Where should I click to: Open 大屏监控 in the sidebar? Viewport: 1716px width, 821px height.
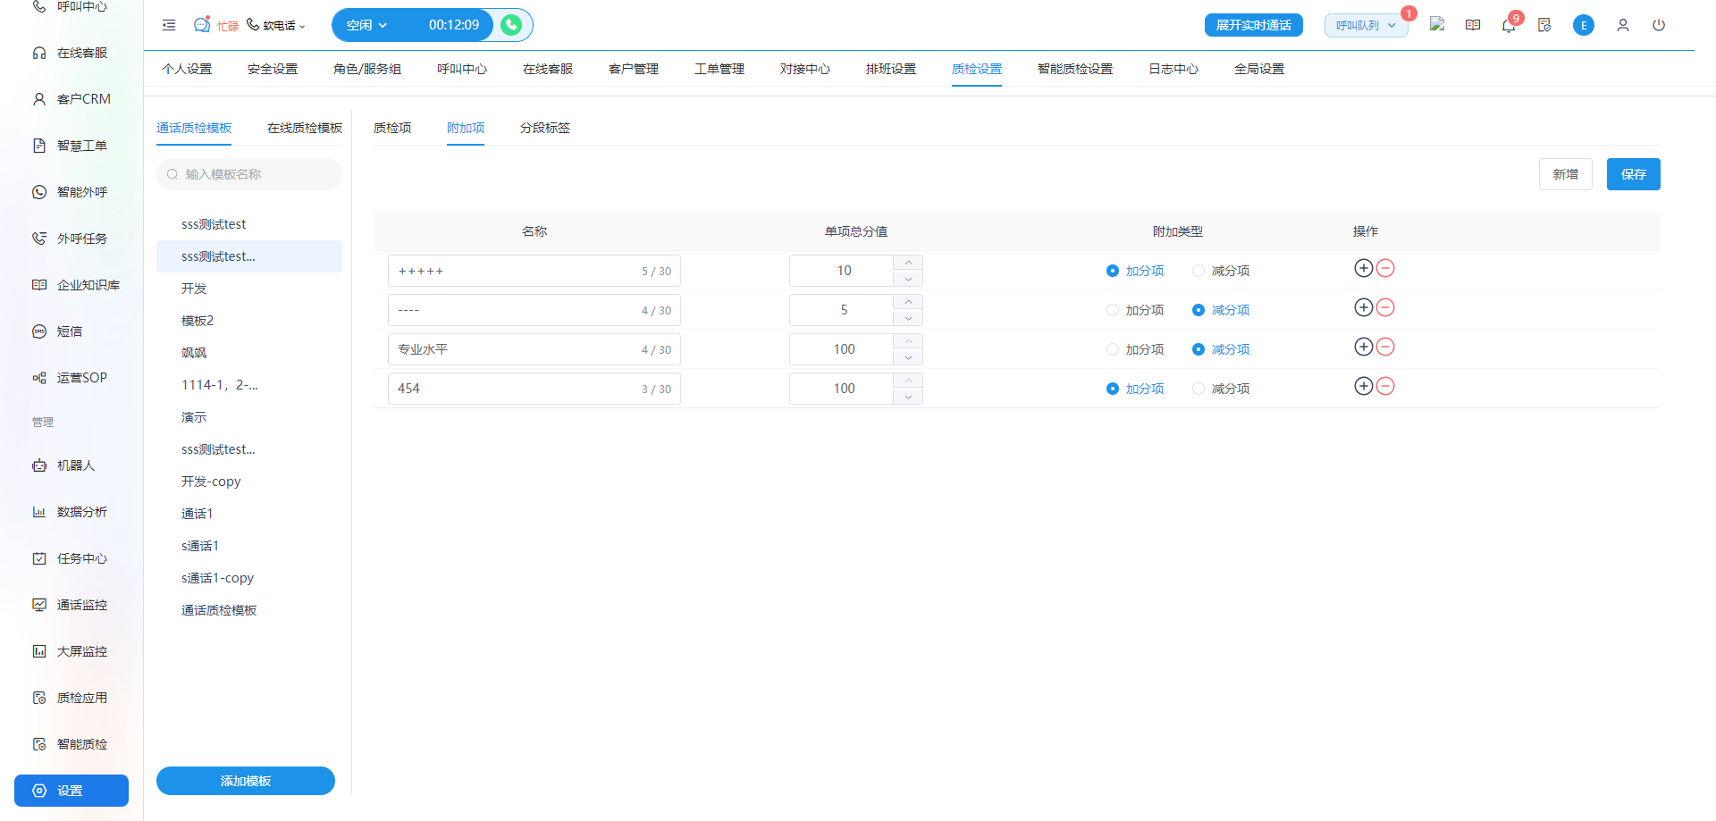[x=71, y=651]
